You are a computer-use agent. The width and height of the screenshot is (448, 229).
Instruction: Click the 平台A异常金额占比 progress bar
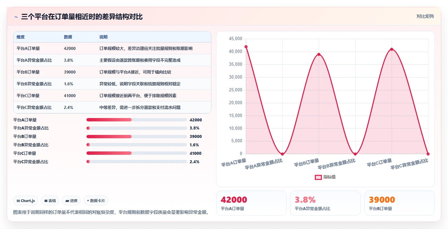(x=136, y=128)
